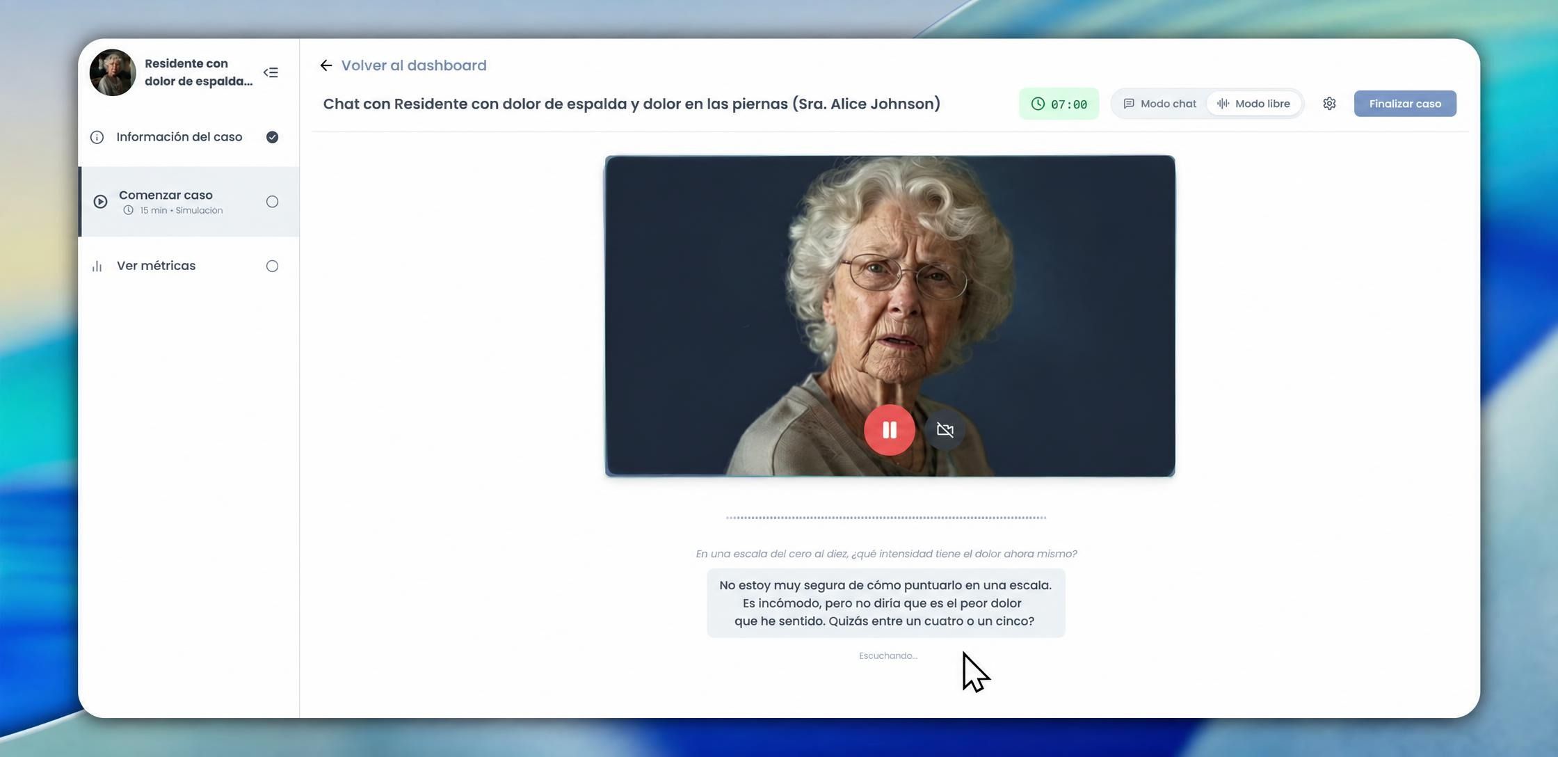Click the patient avatar in the sidebar
Image resolution: width=1558 pixels, height=757 pixels.
pyautogui.click(x=113, y=72)
